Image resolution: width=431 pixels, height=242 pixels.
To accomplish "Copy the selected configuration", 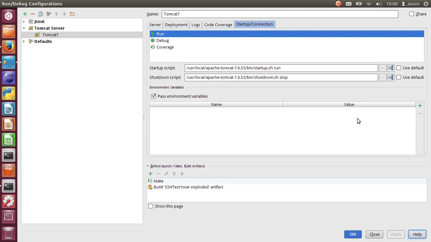I will coord(41,14).
